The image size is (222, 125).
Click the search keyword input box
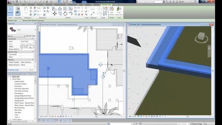pyautogui.click(x=150, y=2)
